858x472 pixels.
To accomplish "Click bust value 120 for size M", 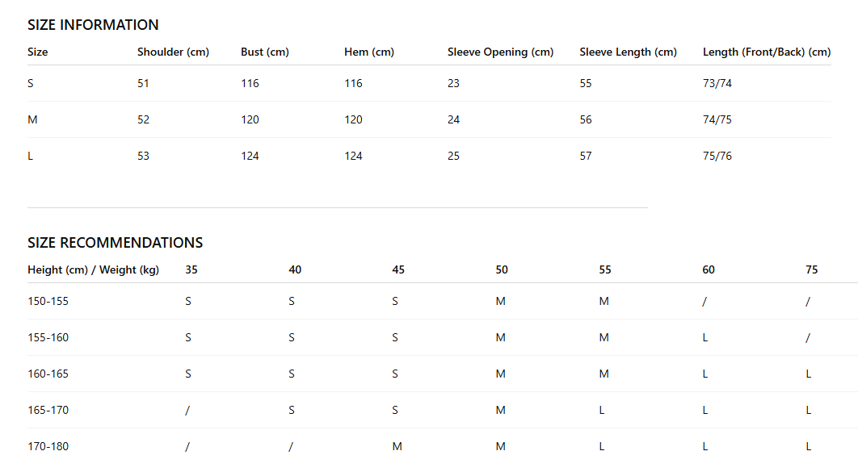I will (250, 119).
